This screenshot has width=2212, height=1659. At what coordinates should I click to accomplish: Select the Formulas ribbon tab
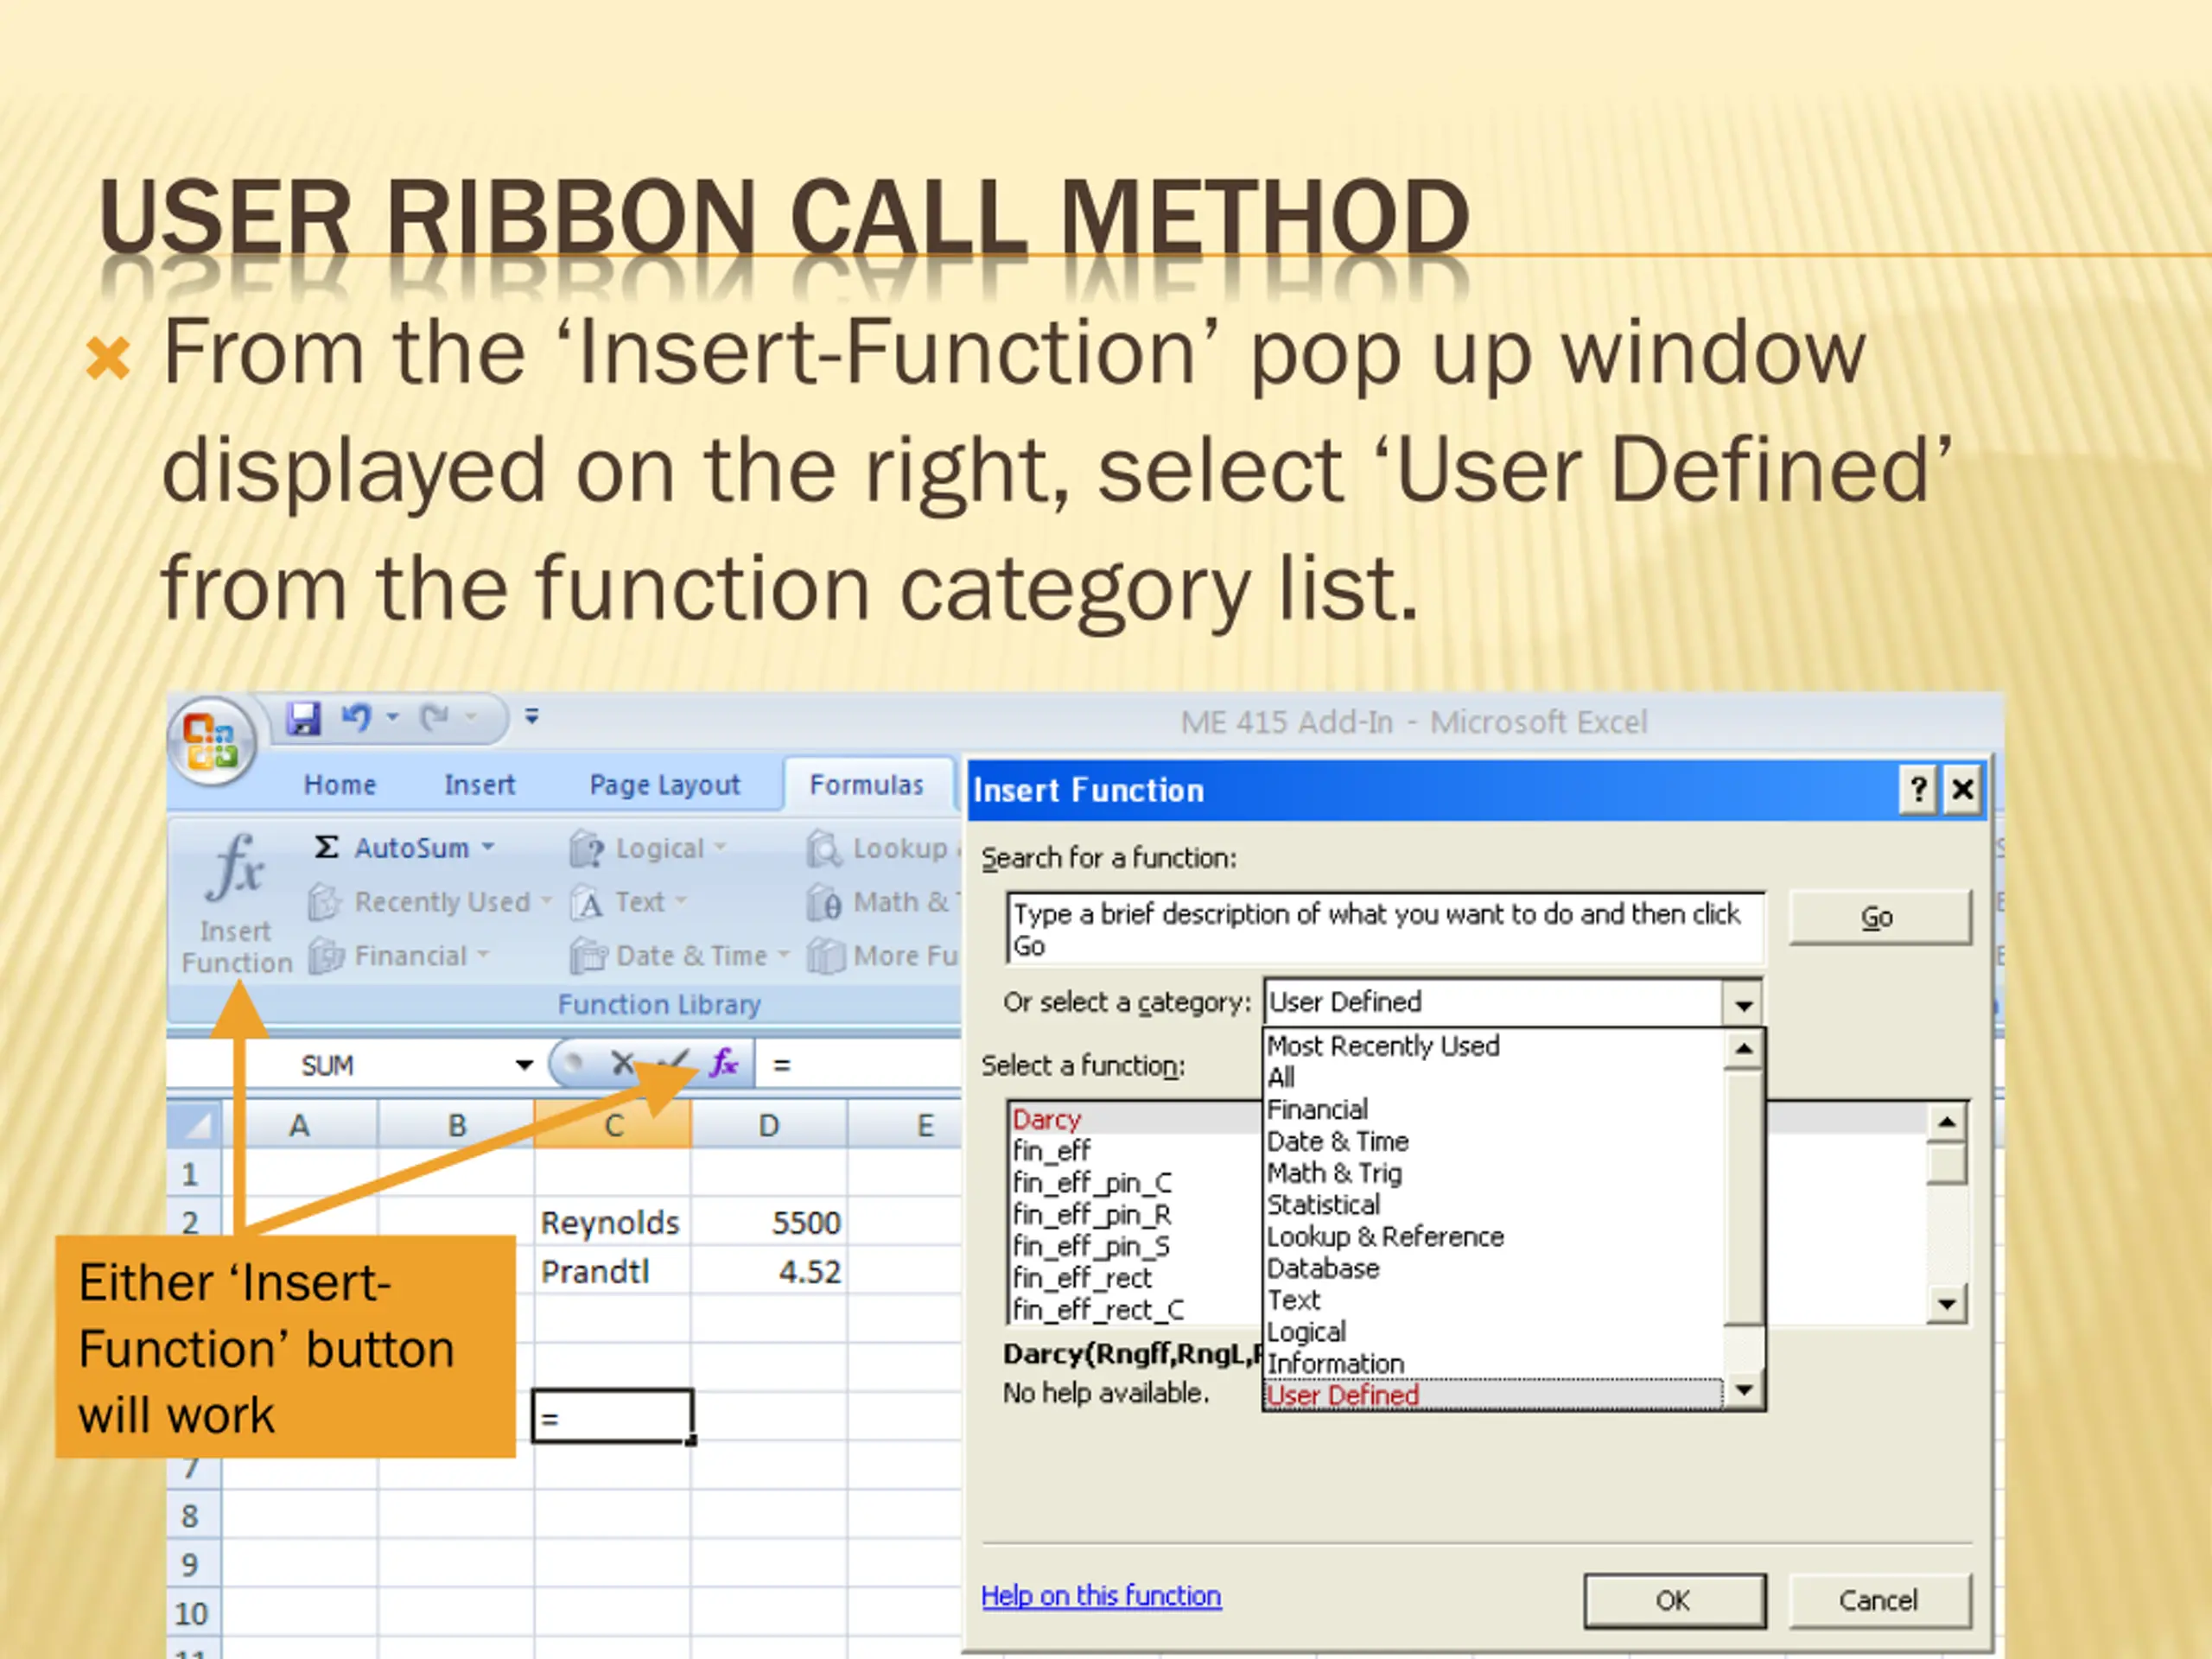[867, 785]
